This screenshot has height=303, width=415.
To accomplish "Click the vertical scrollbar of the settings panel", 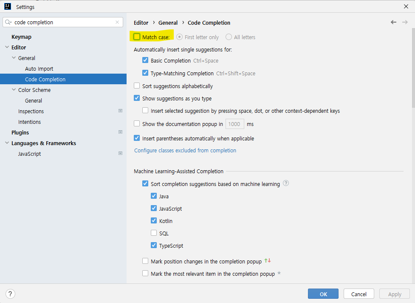I will click(x=413, y=68).
